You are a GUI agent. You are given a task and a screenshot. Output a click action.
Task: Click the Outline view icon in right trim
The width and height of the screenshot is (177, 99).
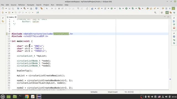(174, 21)
